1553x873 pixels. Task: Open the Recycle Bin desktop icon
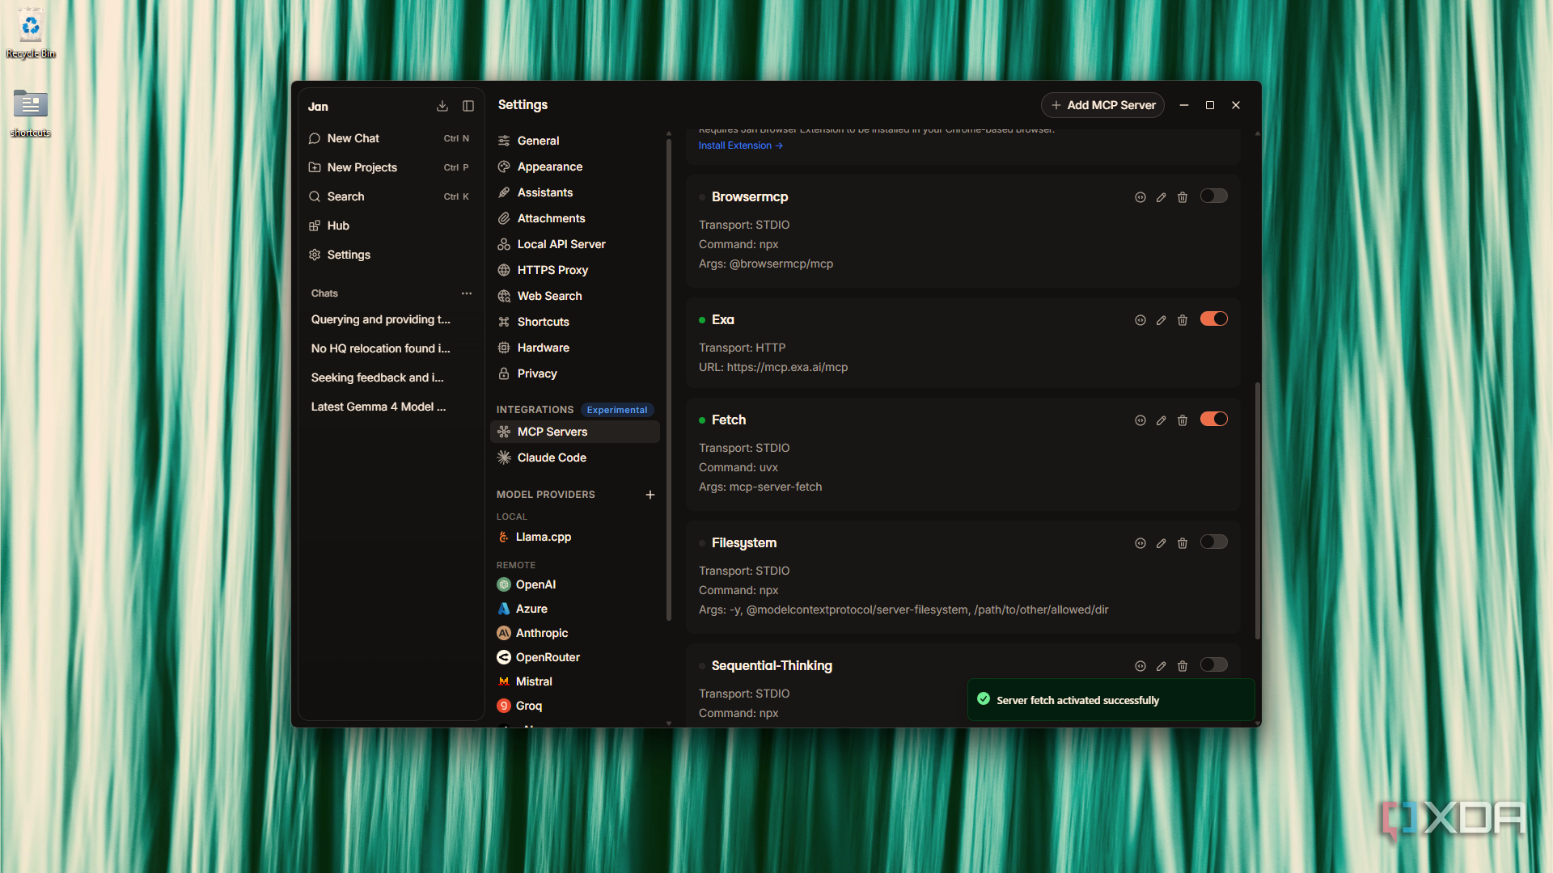click(30, 34)
